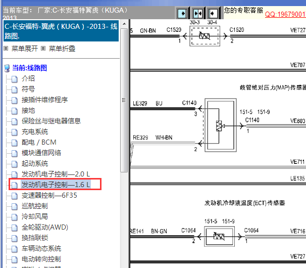Open the 介绍 tree item

click(28, 78)
